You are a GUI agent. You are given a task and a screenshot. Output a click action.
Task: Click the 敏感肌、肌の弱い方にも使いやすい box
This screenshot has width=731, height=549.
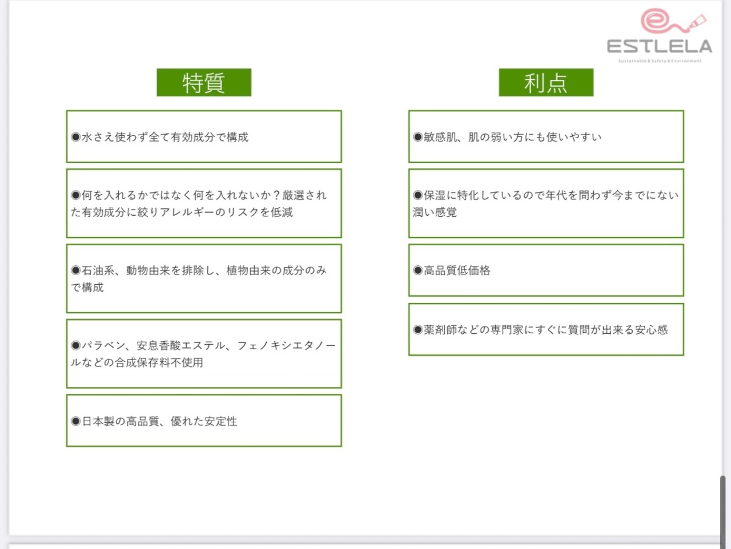tap(546, 136)
